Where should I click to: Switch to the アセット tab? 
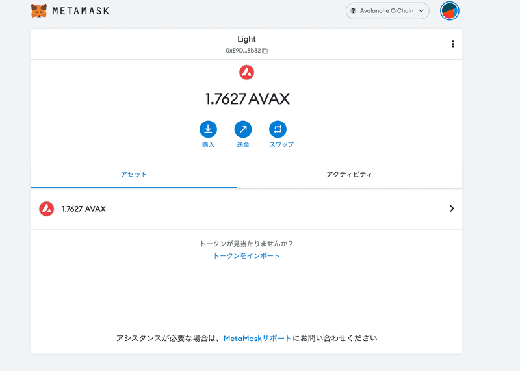tap(134, 174)
